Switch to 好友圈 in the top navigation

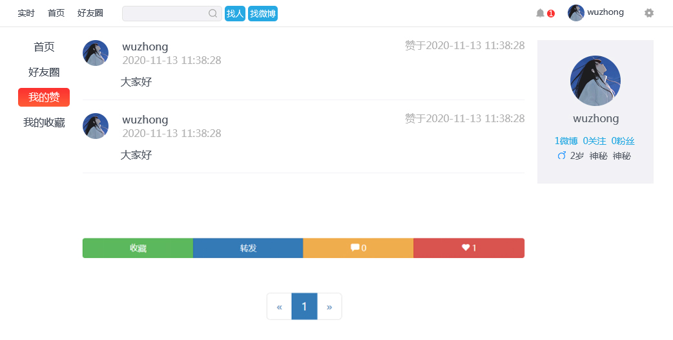pyautogui.click(x=90, y=13)
